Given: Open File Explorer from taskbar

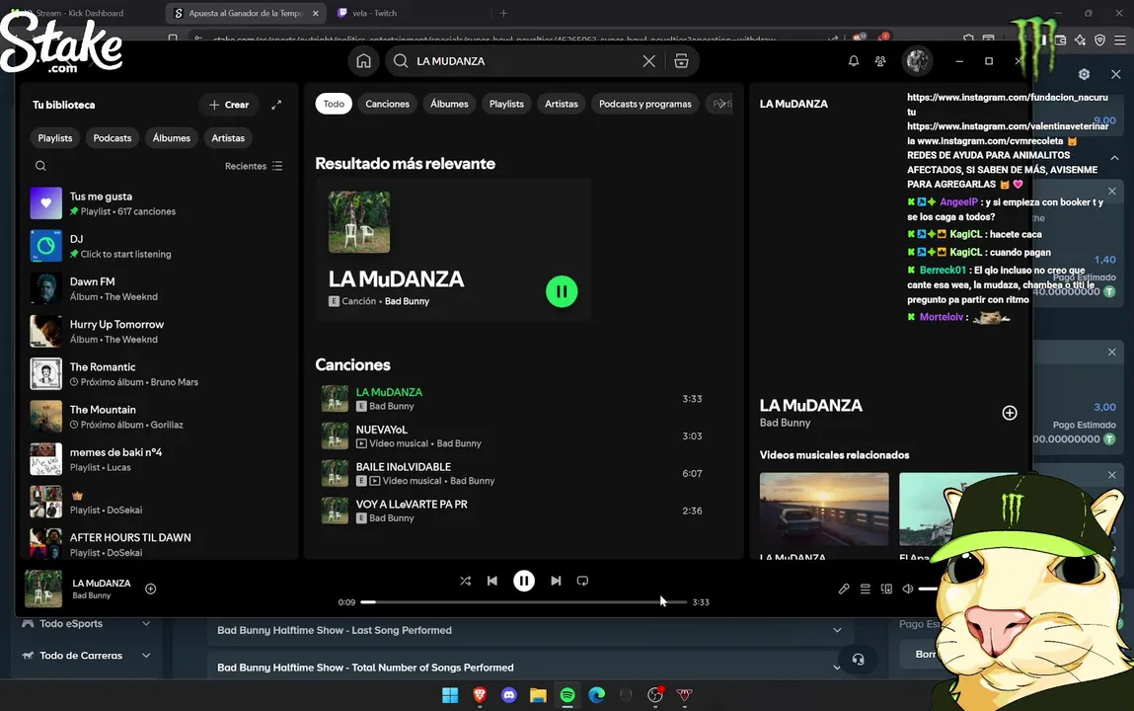Looking at the screenshot, I should 538,695.
